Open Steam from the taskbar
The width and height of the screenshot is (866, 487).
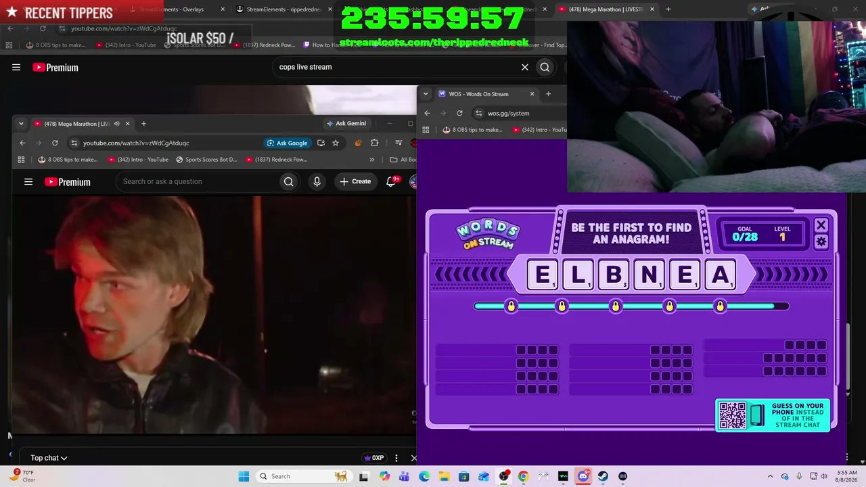click(603, 476)
